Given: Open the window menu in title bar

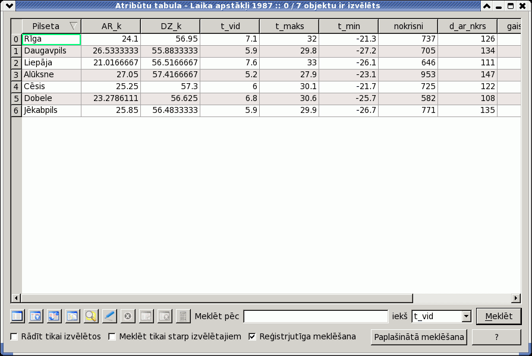Looking at the screenshot, I should [x=10, y=5].
